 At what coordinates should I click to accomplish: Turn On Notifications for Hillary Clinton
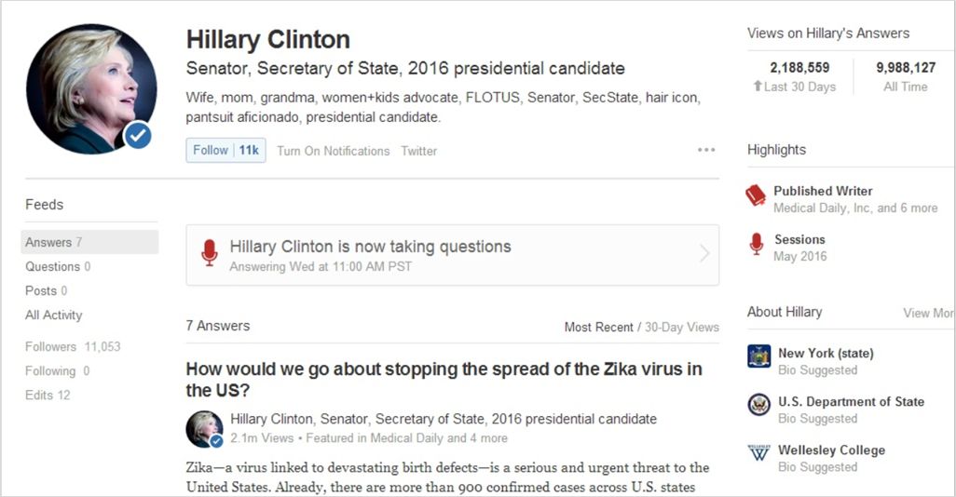pos(333,151)
